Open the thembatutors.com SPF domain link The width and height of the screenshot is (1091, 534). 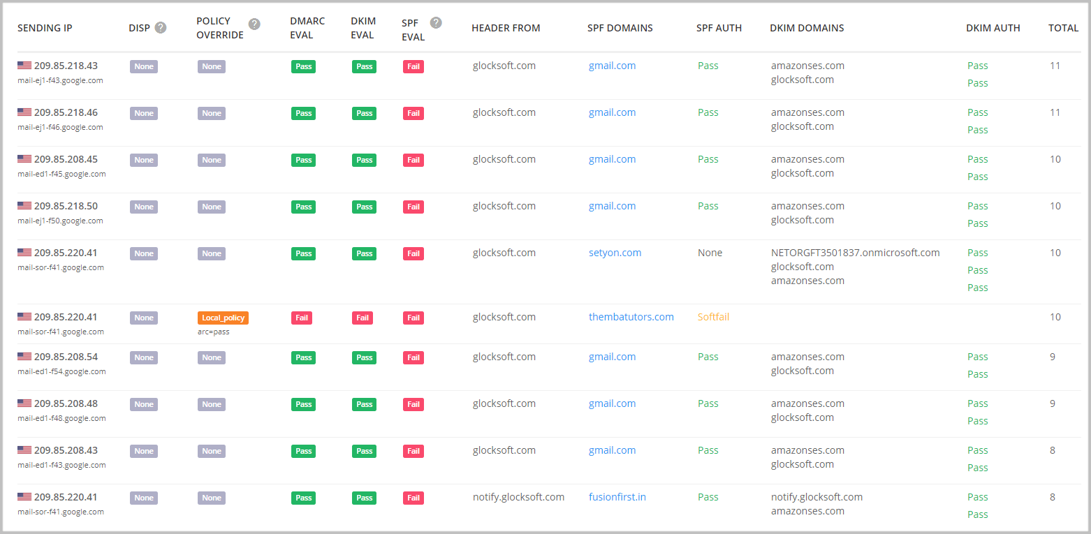click(x=631, y=317)
